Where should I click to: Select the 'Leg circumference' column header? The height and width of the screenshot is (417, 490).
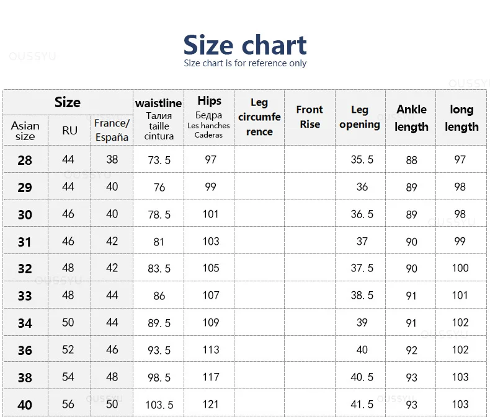coord(259,118)
